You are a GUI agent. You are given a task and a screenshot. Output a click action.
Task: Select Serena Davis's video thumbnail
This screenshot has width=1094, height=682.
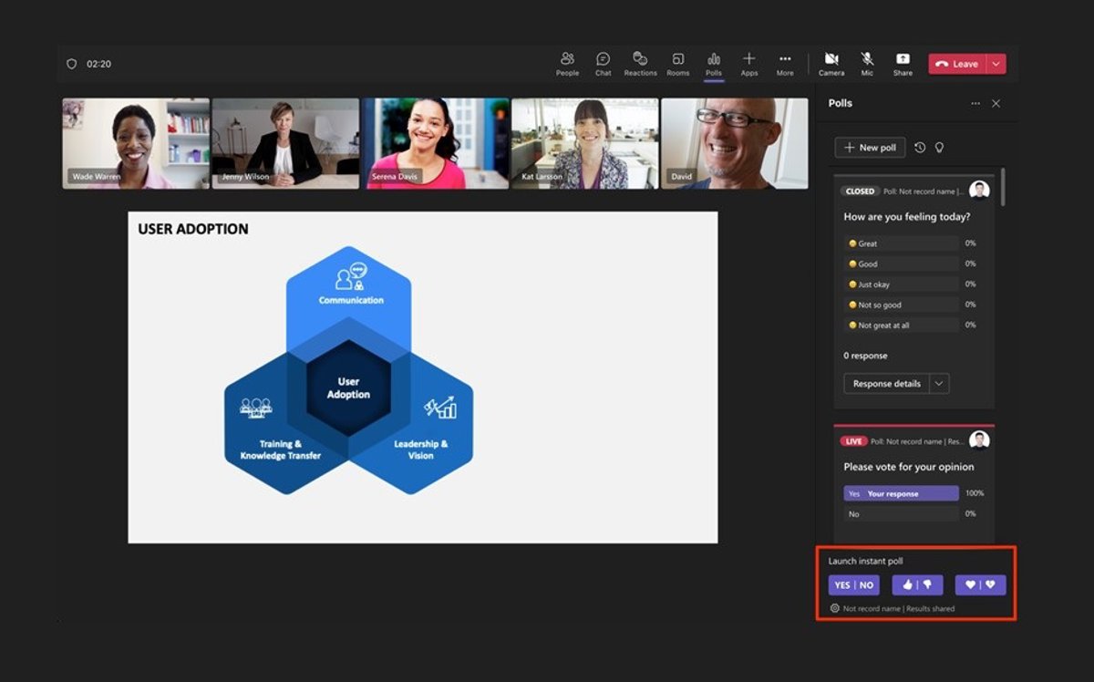coord(436,142)
